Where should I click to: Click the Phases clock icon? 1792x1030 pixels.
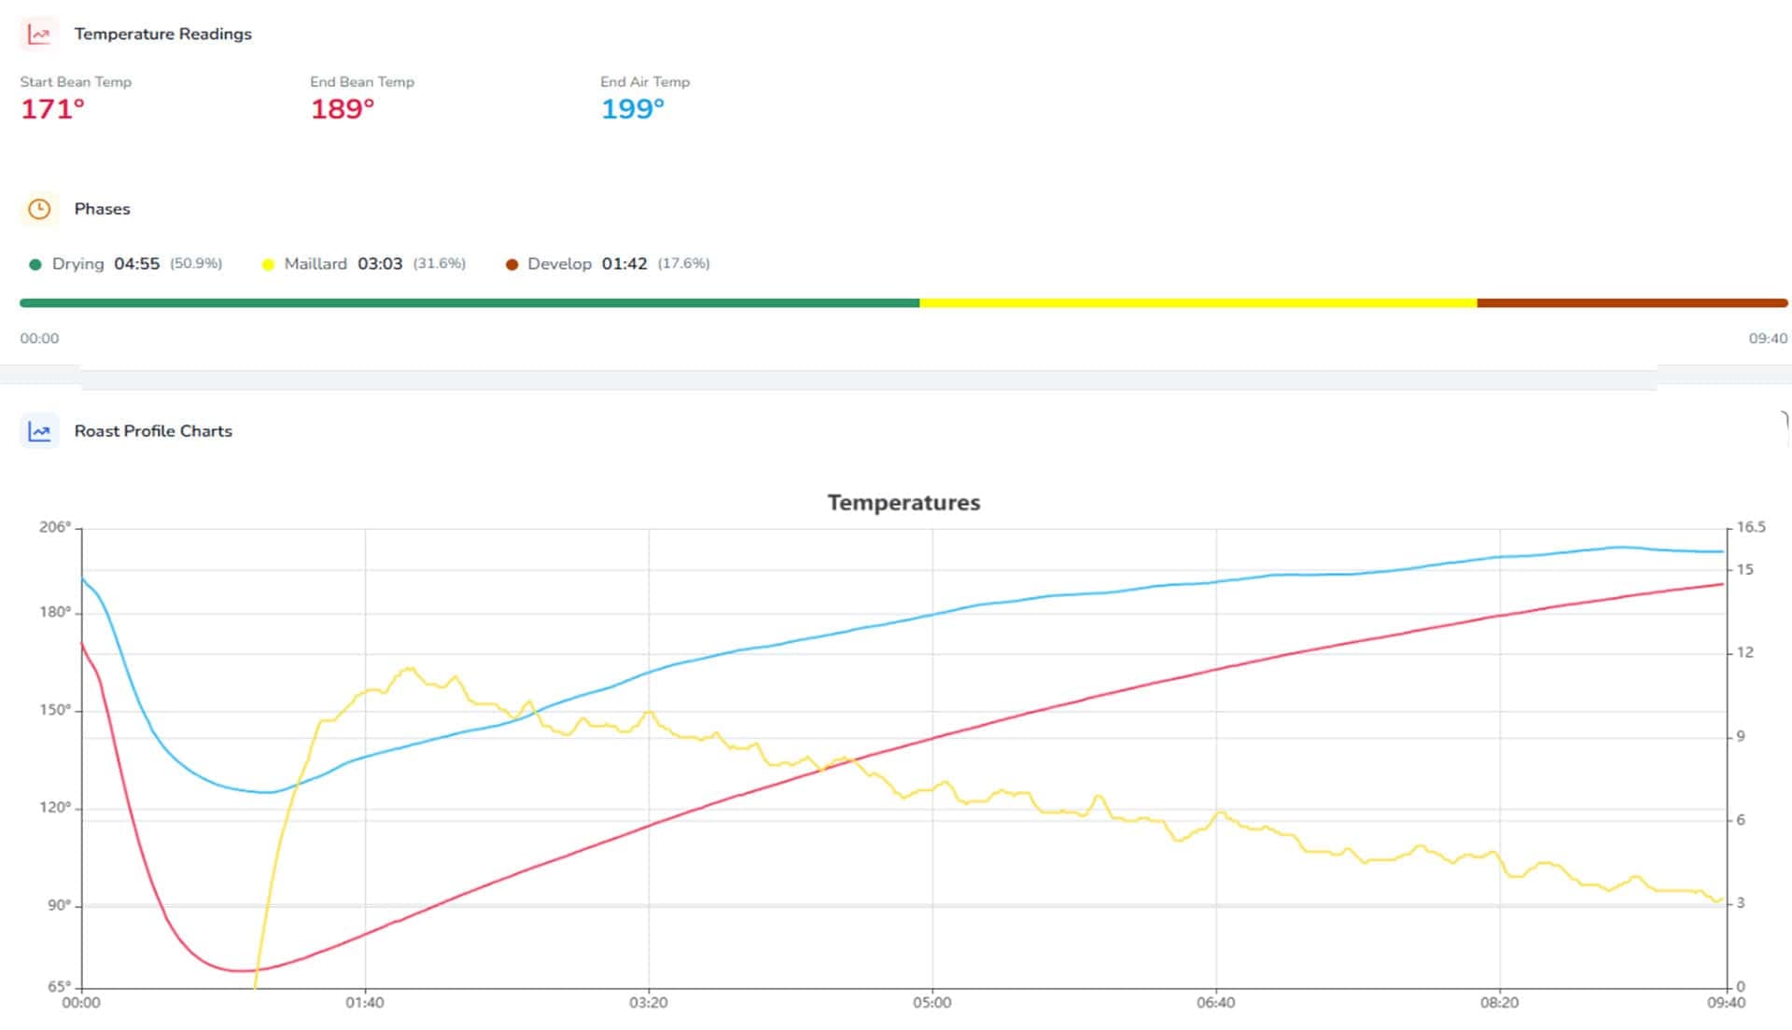pyautogui.click(x=39, y=209)
